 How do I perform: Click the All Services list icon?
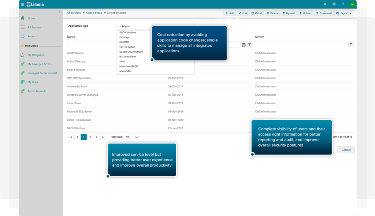click(x=23, y=27)
